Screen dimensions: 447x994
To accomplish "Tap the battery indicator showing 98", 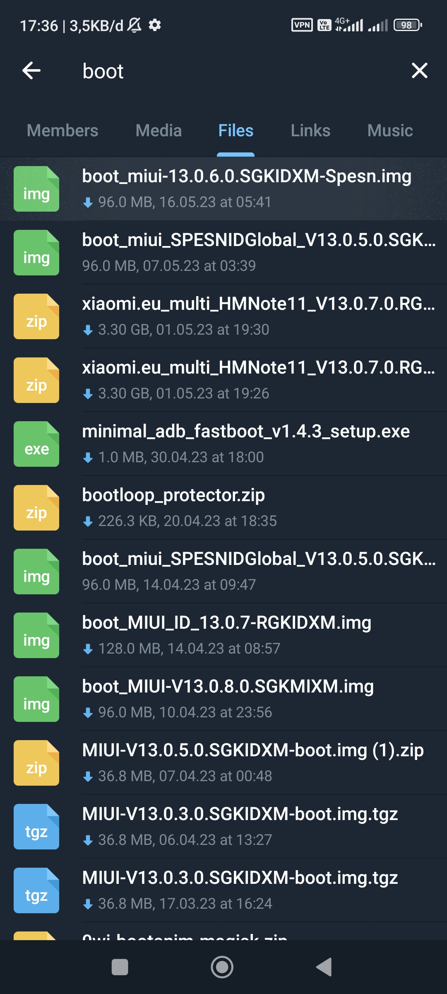I will click(408, 25).
